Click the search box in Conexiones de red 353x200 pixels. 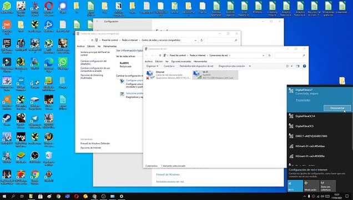(290, 56)
